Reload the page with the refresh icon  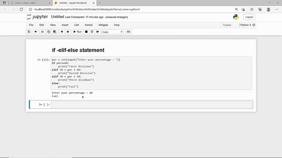[21, 9]
